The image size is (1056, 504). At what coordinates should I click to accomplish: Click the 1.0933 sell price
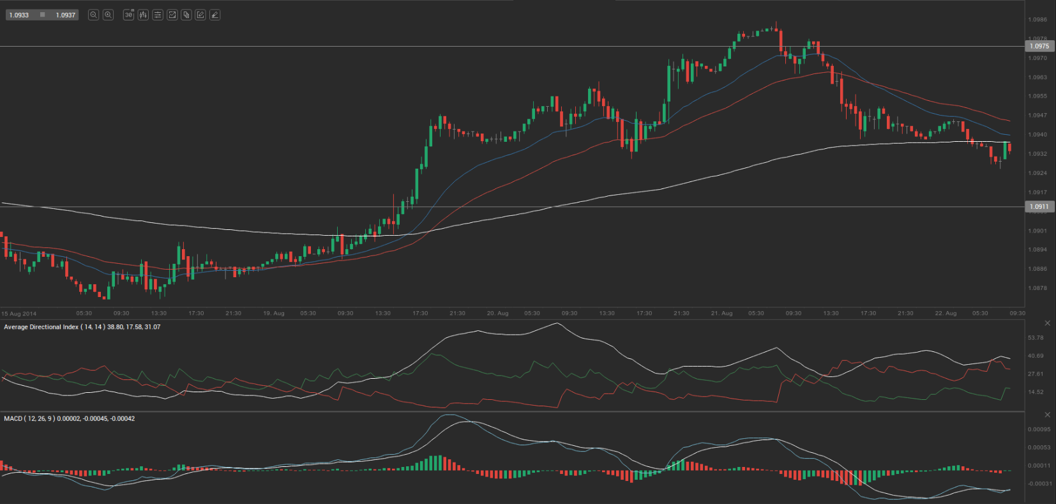point(19,15)
